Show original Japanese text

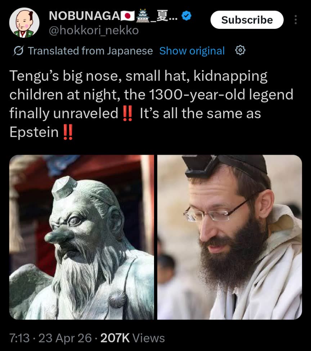click(192, 51)
